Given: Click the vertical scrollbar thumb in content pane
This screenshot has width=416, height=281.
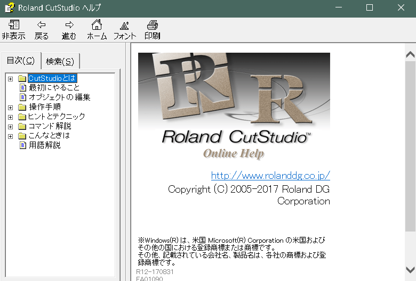Looking at the screenshot, I should coord(410,146).
